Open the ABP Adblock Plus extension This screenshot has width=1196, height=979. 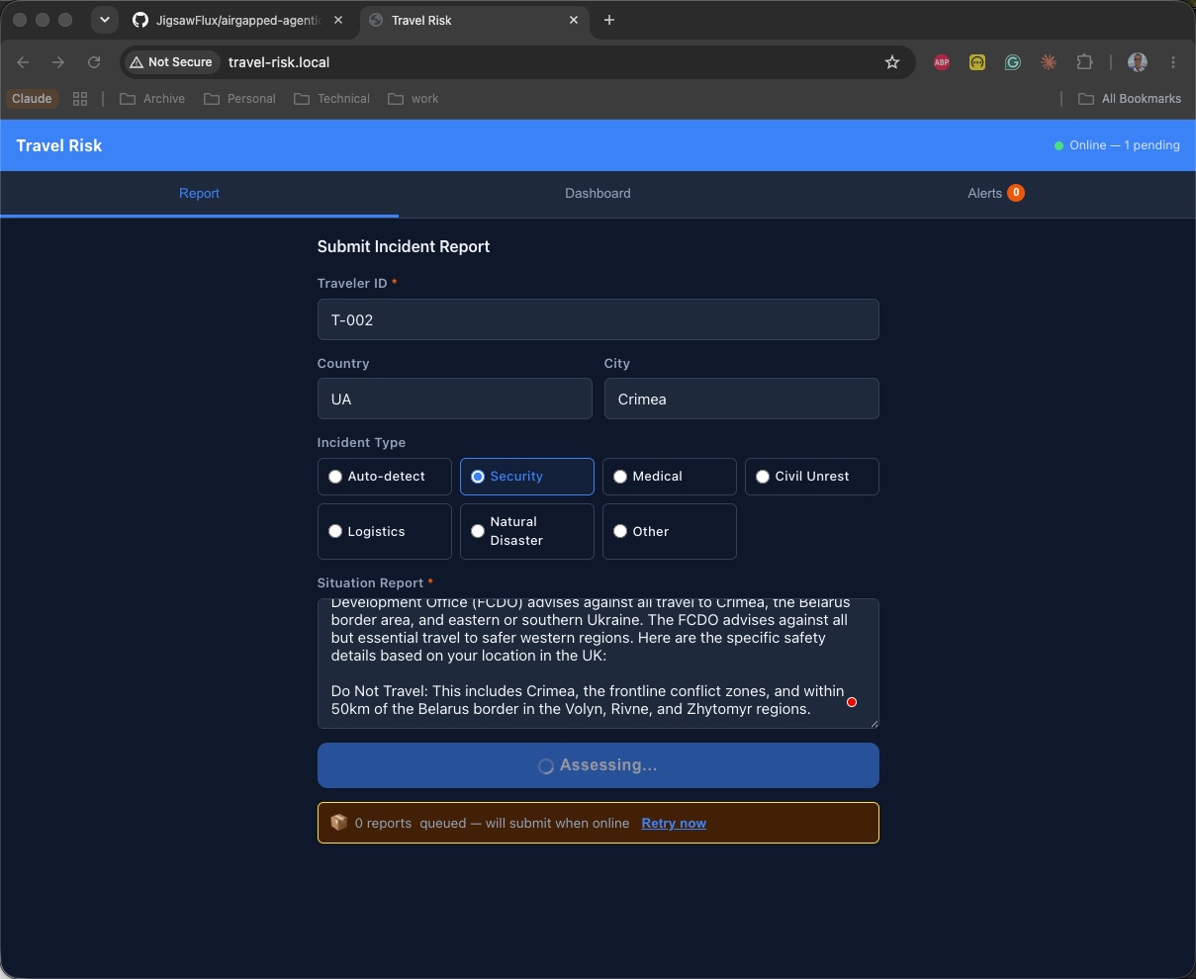pyautogui.click(x=942, y=62)
